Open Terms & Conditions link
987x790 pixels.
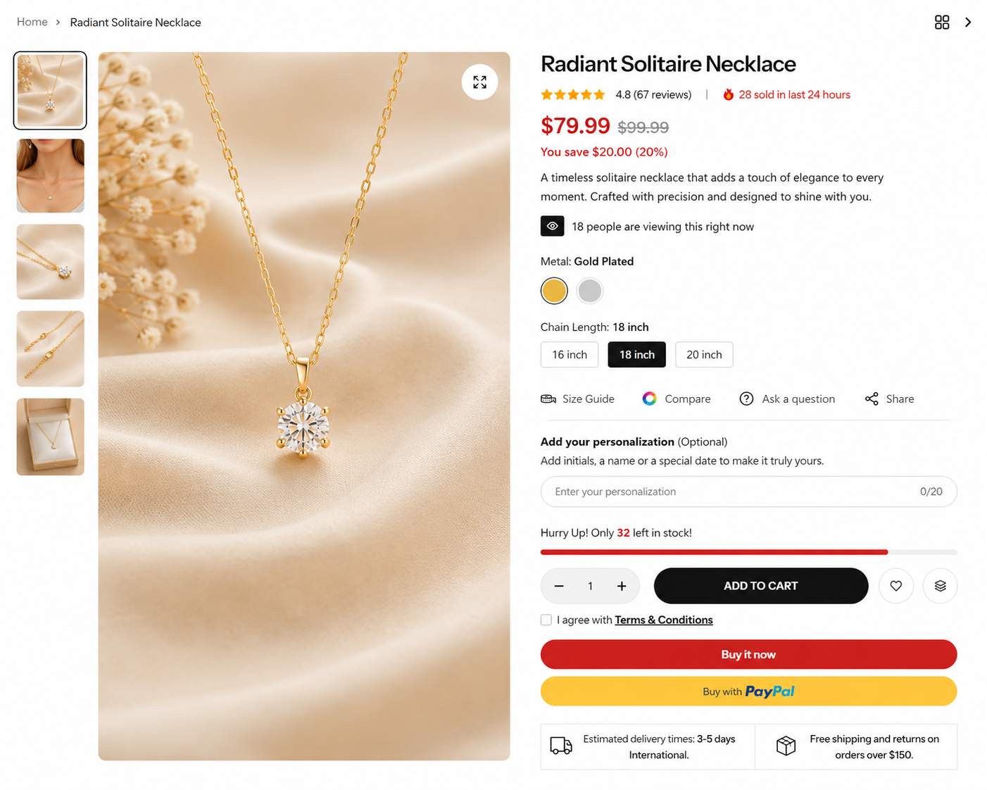point(664,620)
